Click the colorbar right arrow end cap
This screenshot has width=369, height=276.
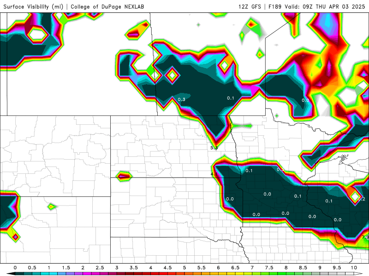(358, 274)
